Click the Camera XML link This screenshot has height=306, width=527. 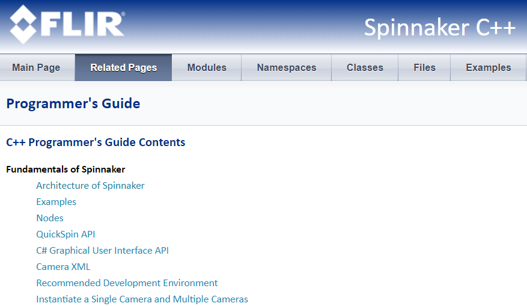[63, 267]
